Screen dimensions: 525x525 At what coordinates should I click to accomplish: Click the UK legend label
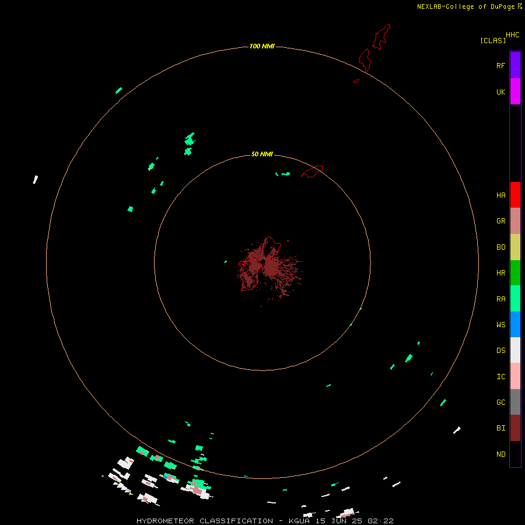pyautogui.click(x=501, y=92)
